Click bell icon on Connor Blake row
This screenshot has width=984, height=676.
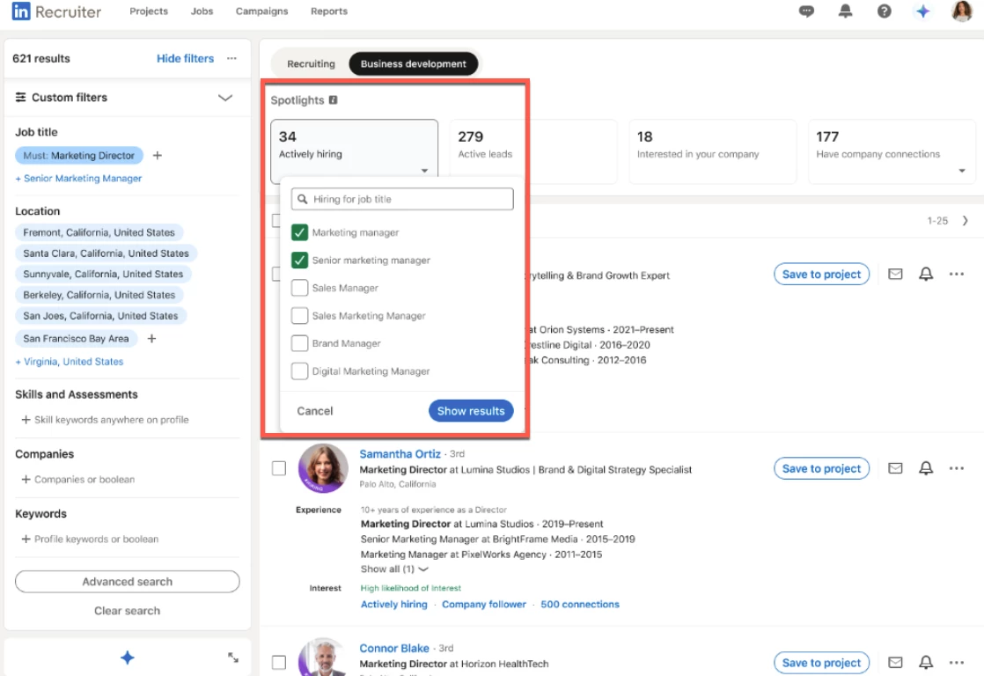926,662
